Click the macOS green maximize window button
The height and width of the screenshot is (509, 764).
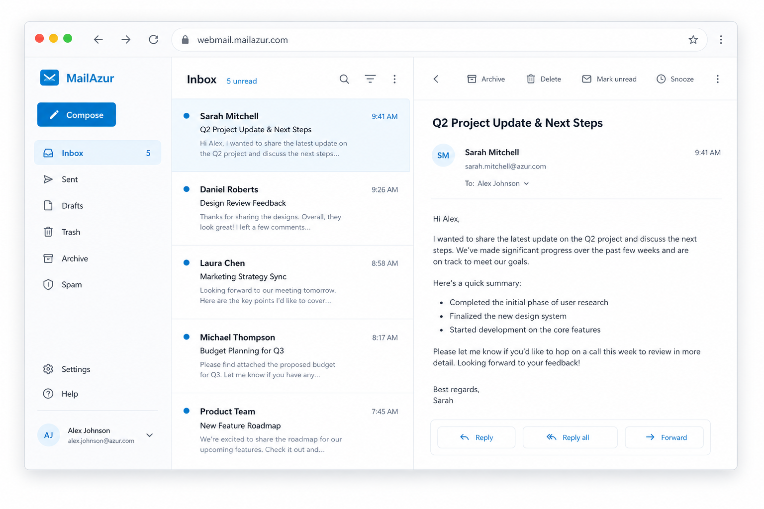[x=68, y=38]
